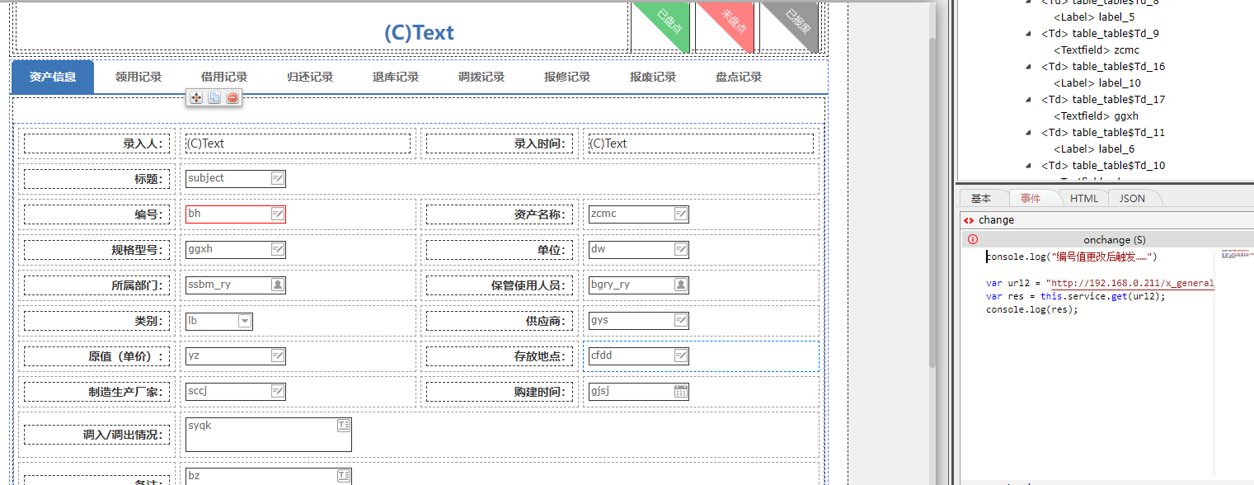Collapse the table_table$Td_17 tree node
The image size is (1254, 485).
tap(1029, 100)
